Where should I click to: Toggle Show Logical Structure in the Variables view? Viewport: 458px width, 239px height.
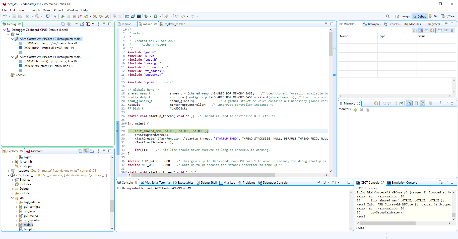(420, 30)
